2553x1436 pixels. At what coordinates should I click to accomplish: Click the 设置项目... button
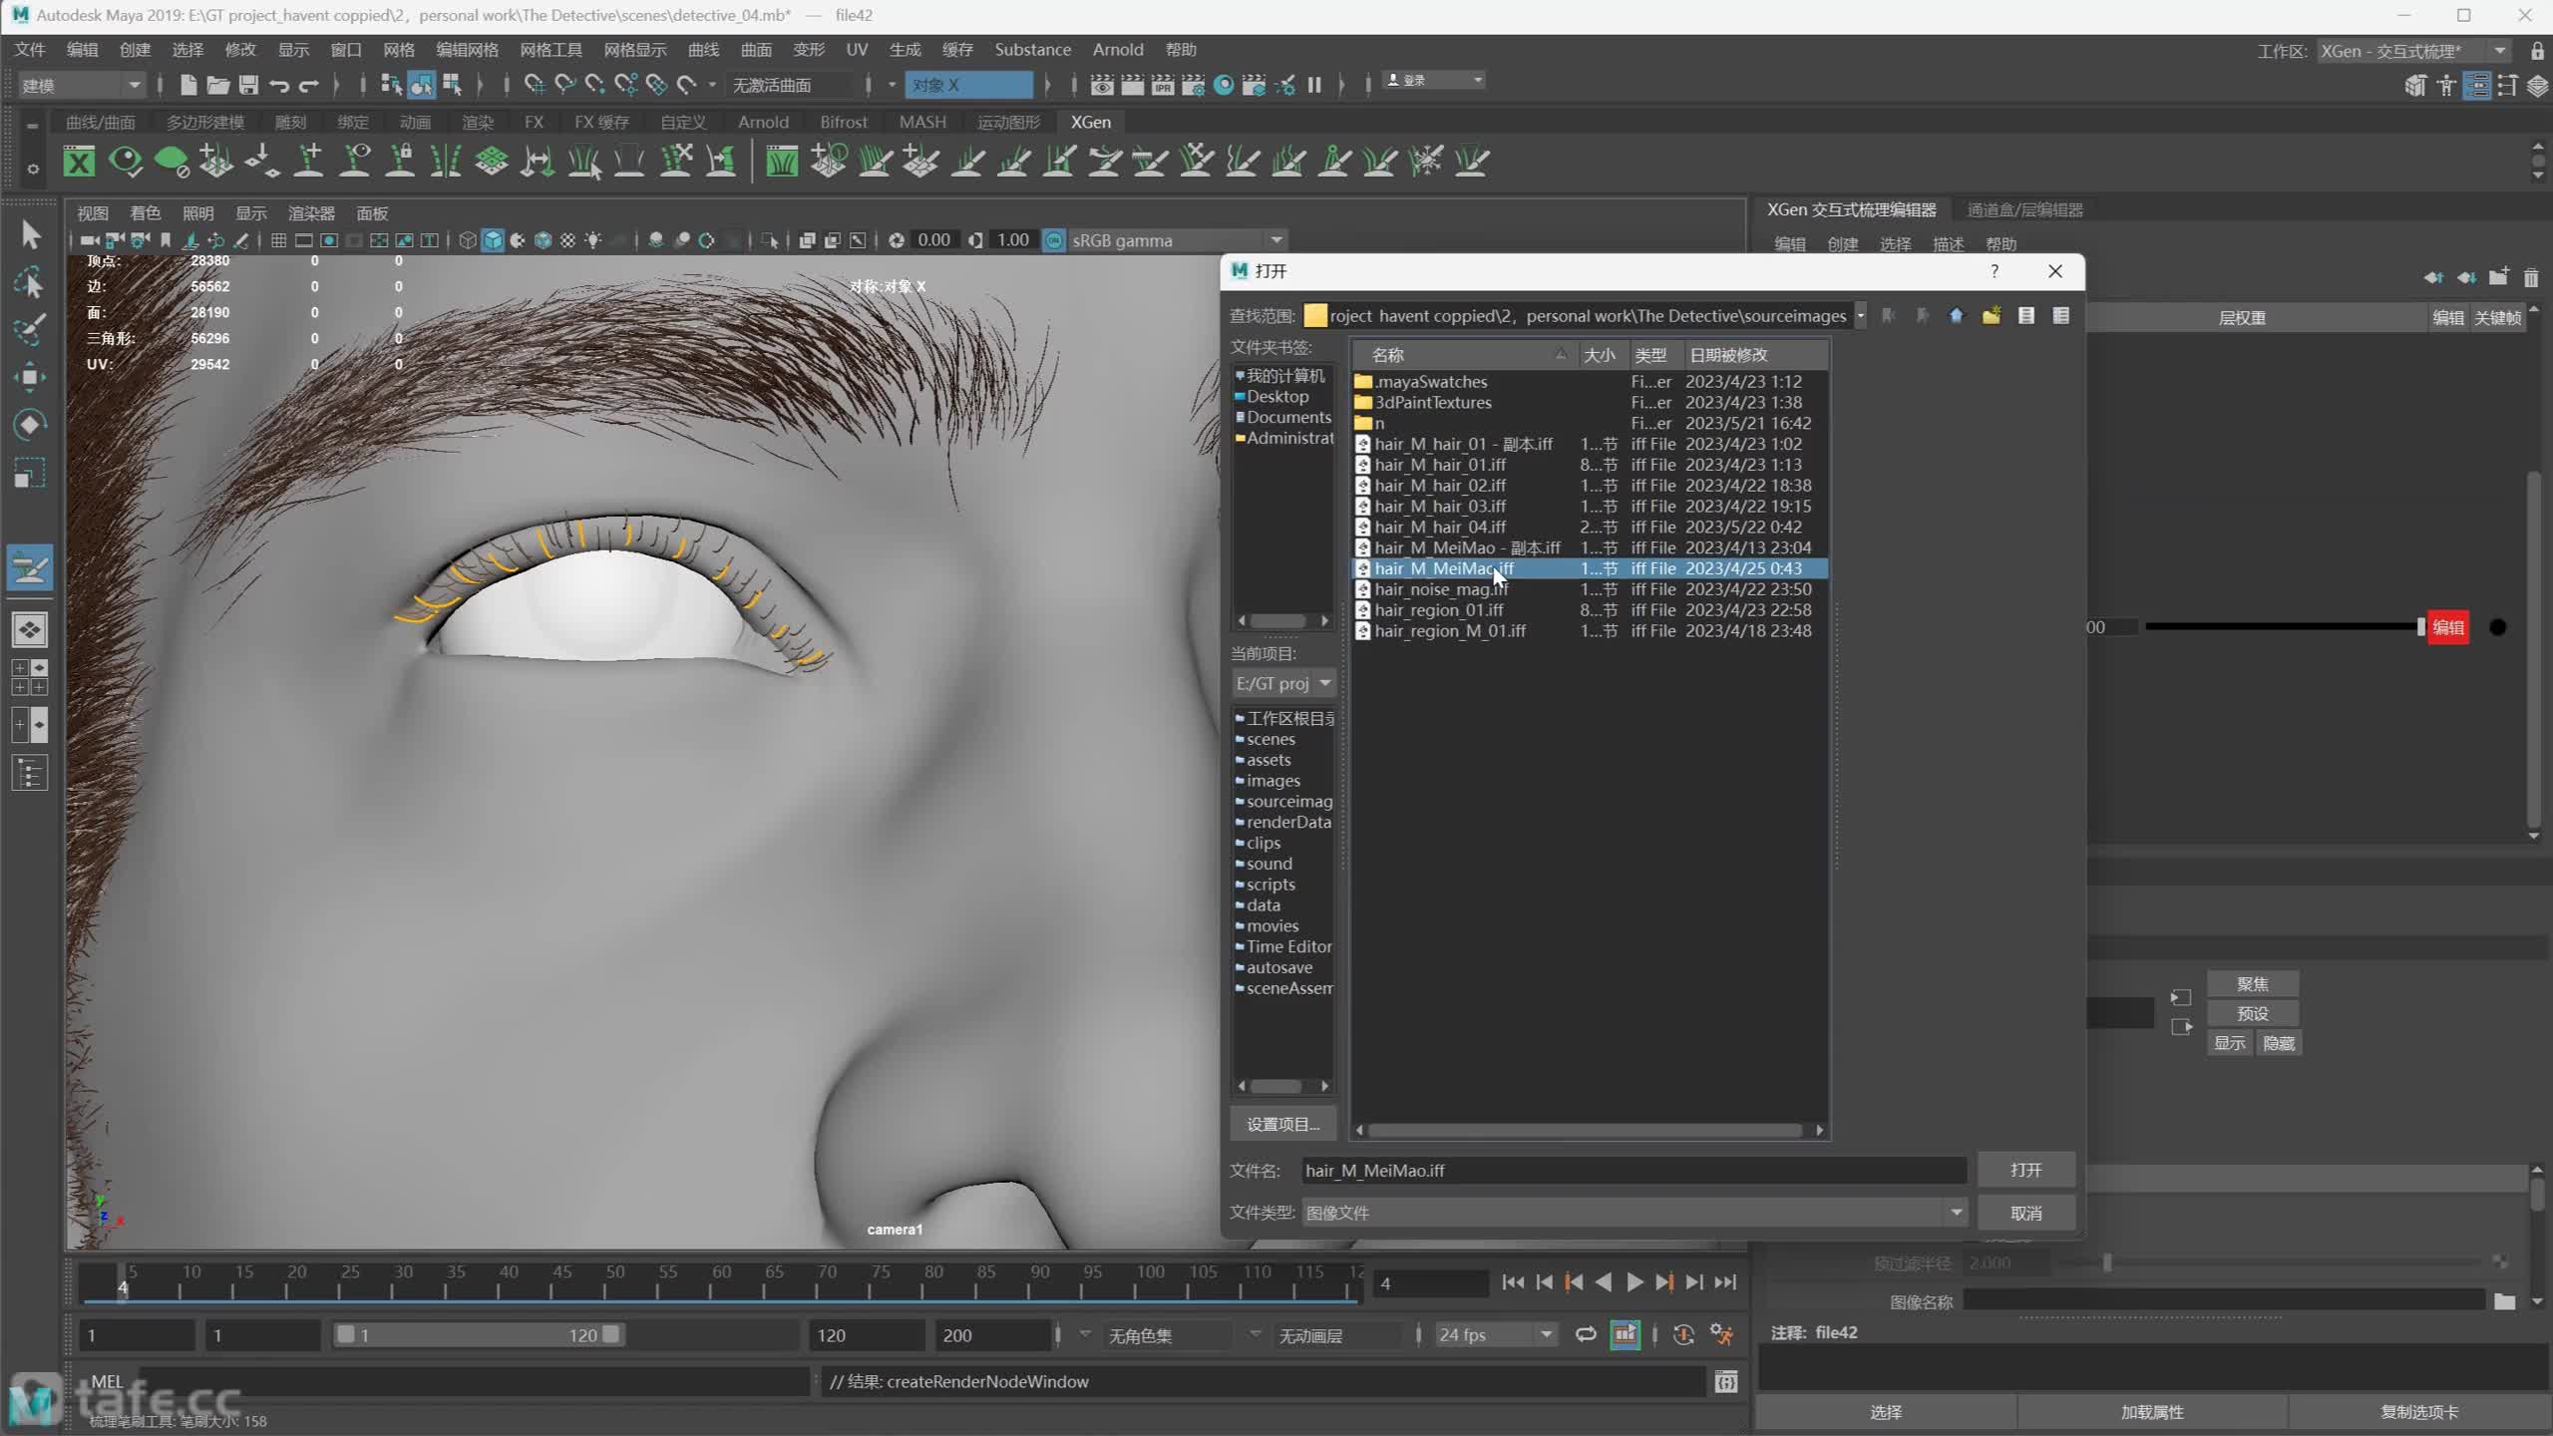click(x=1282, y=1124)
